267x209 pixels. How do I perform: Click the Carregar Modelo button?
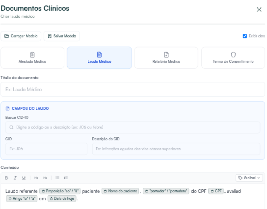(21, 36)
